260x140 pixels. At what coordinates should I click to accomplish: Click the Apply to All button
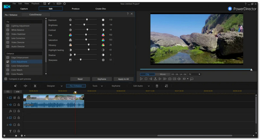[123, 79]
